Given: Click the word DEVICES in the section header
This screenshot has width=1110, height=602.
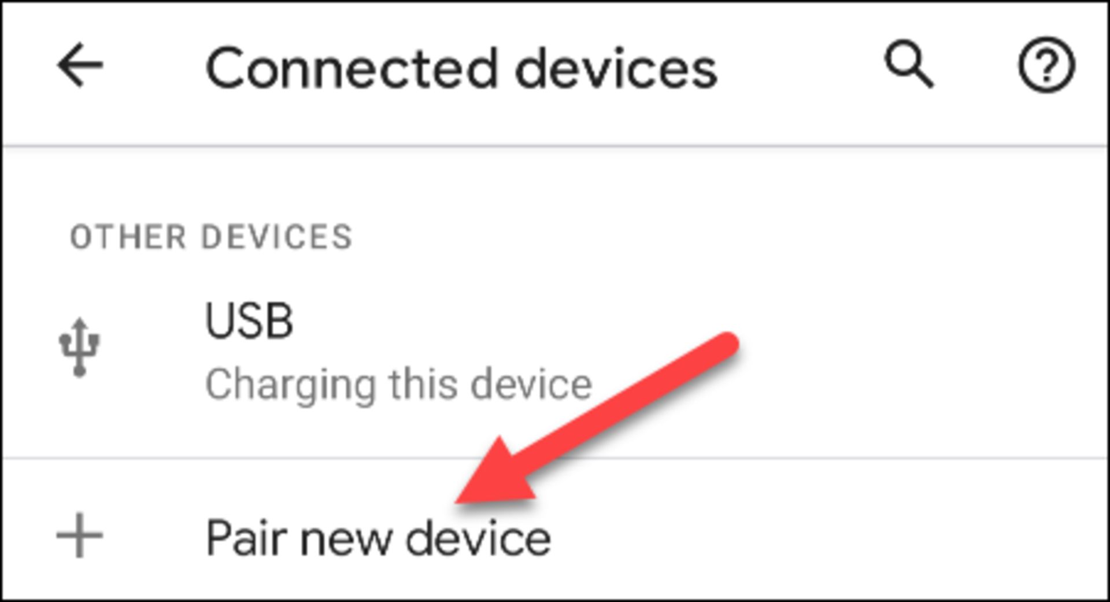Looking at the screenshot, I should click(x=276, y=237).
